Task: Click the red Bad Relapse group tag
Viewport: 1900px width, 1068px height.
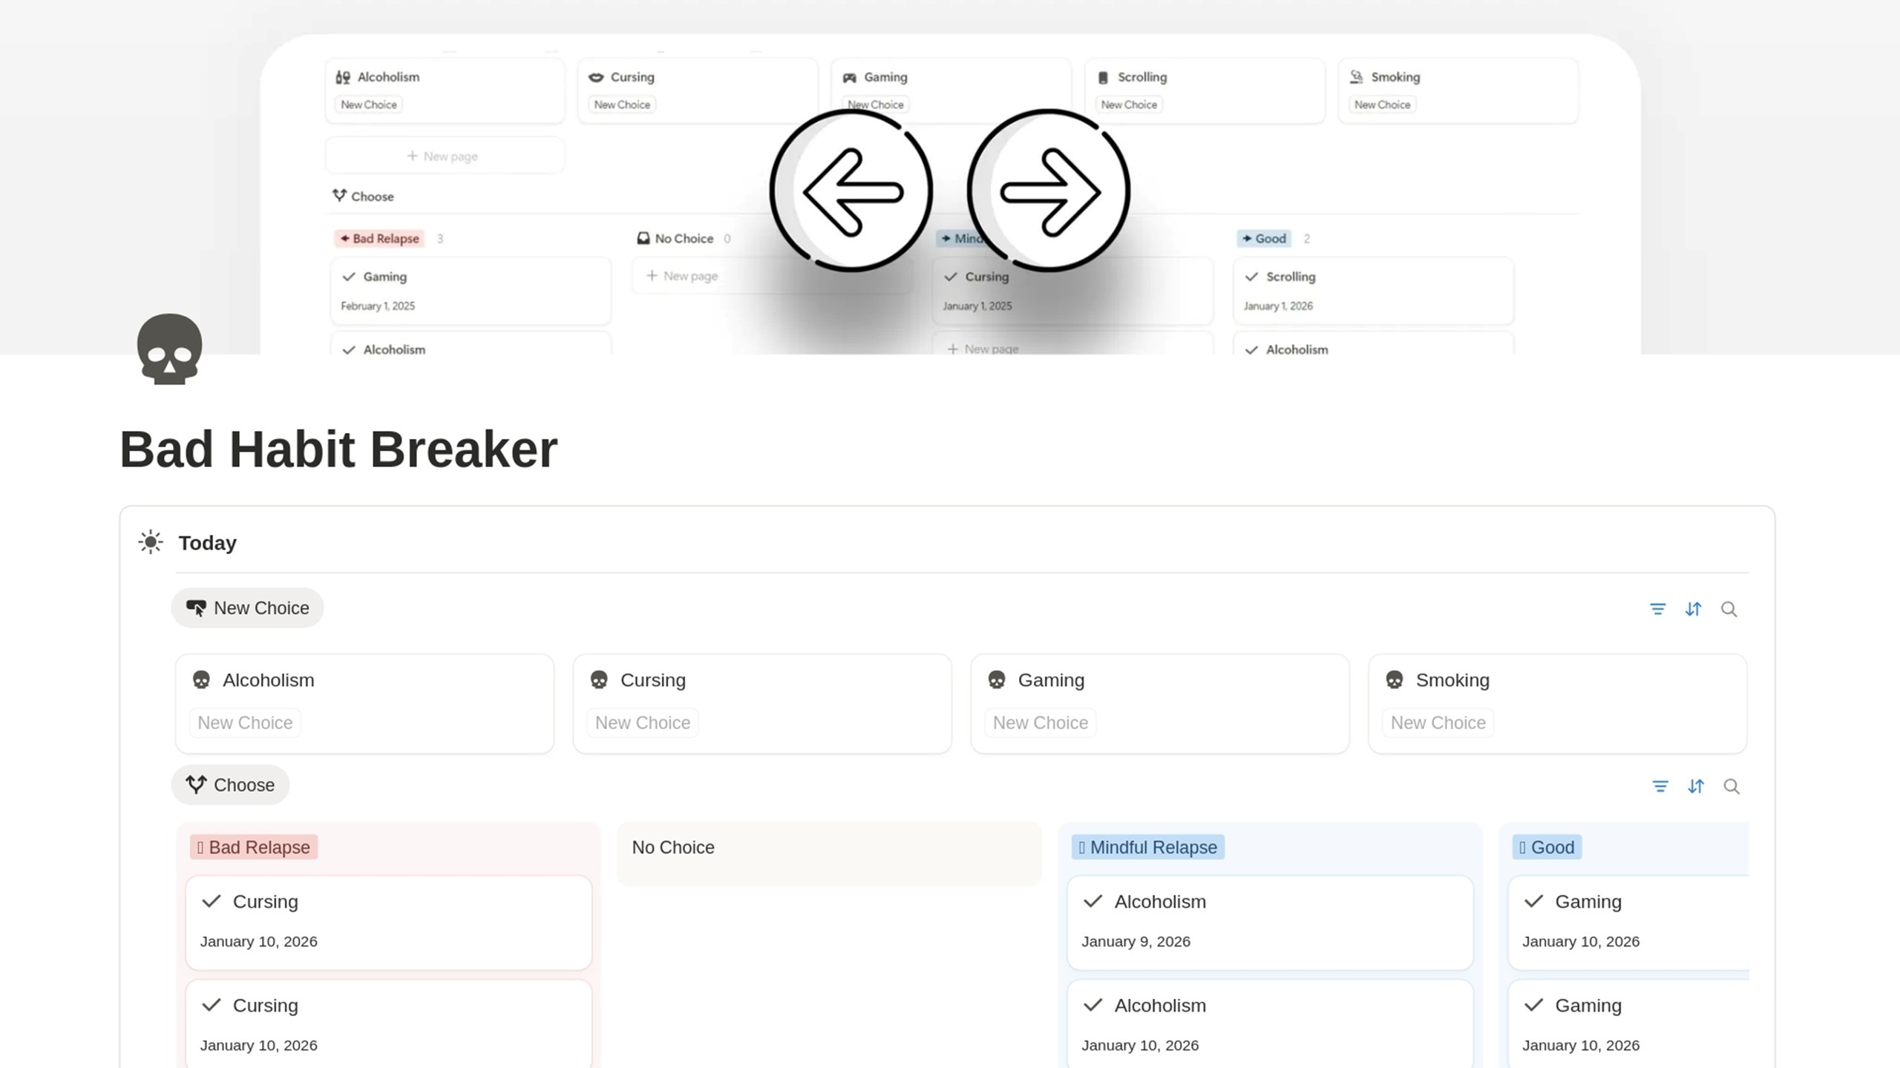Action: click(254, 847)
